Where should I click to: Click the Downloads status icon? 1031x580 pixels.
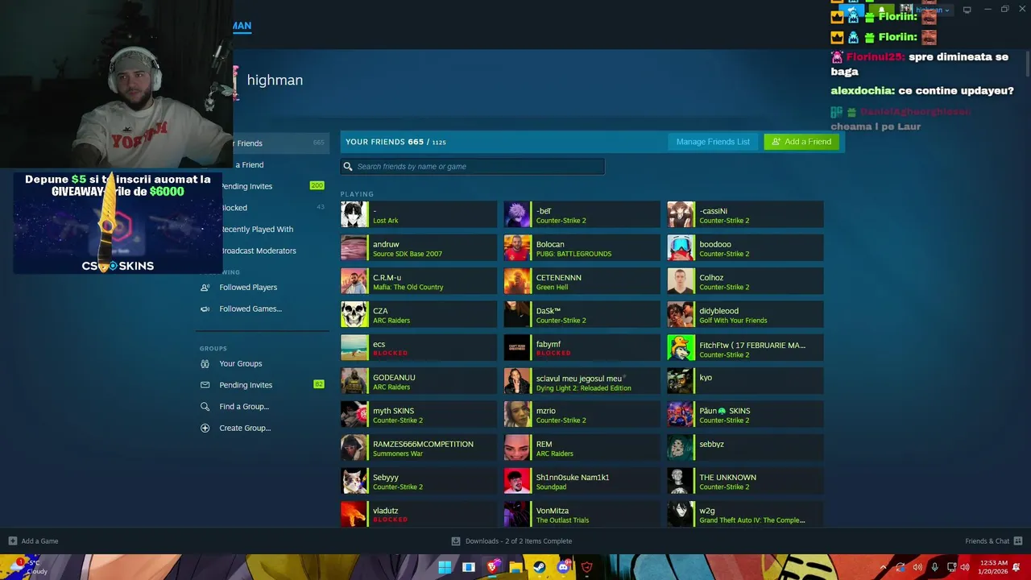pyautogui.click(x=456, y=541)
